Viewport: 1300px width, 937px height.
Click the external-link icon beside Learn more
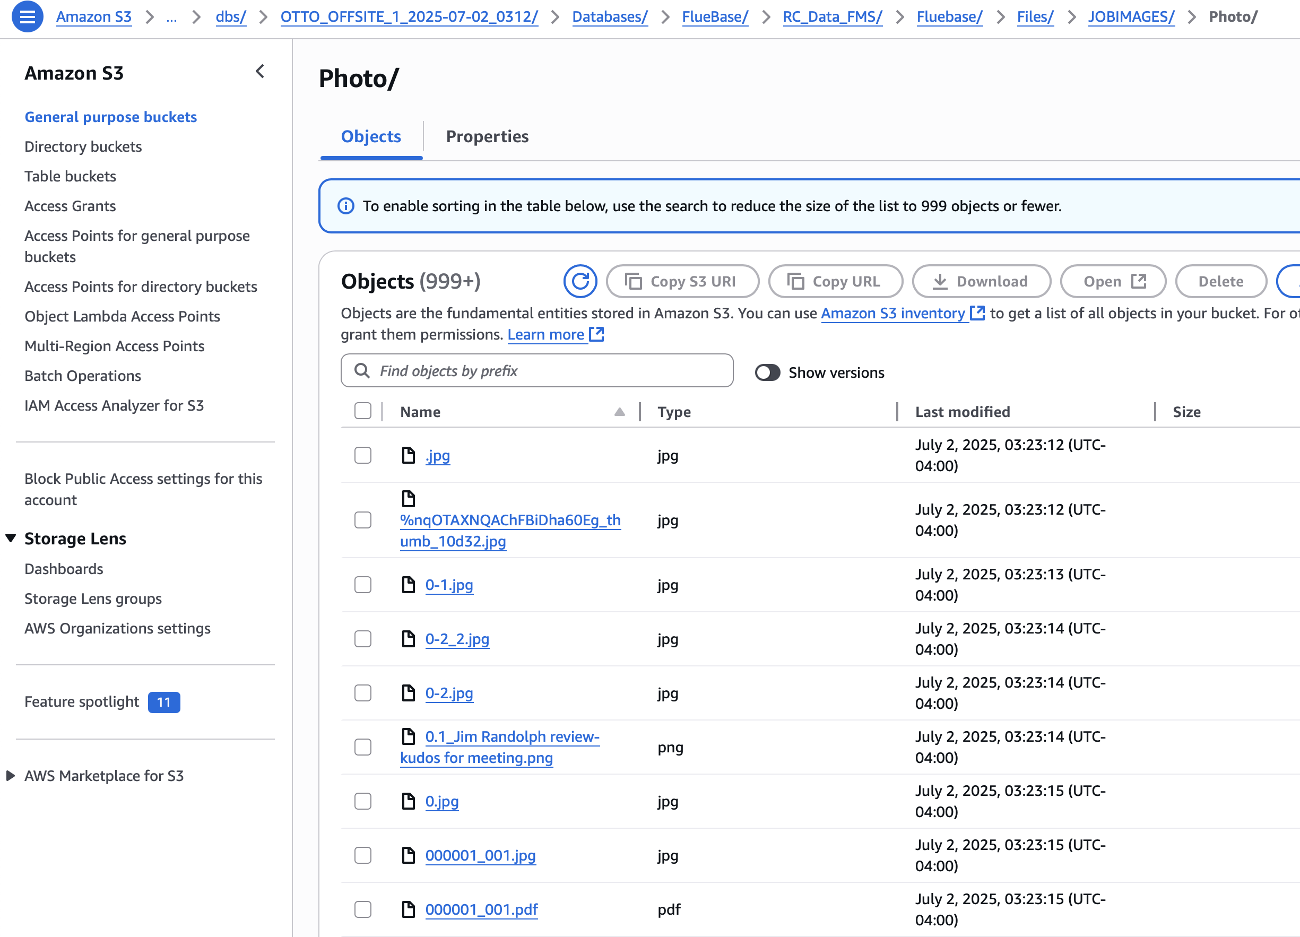597,334
